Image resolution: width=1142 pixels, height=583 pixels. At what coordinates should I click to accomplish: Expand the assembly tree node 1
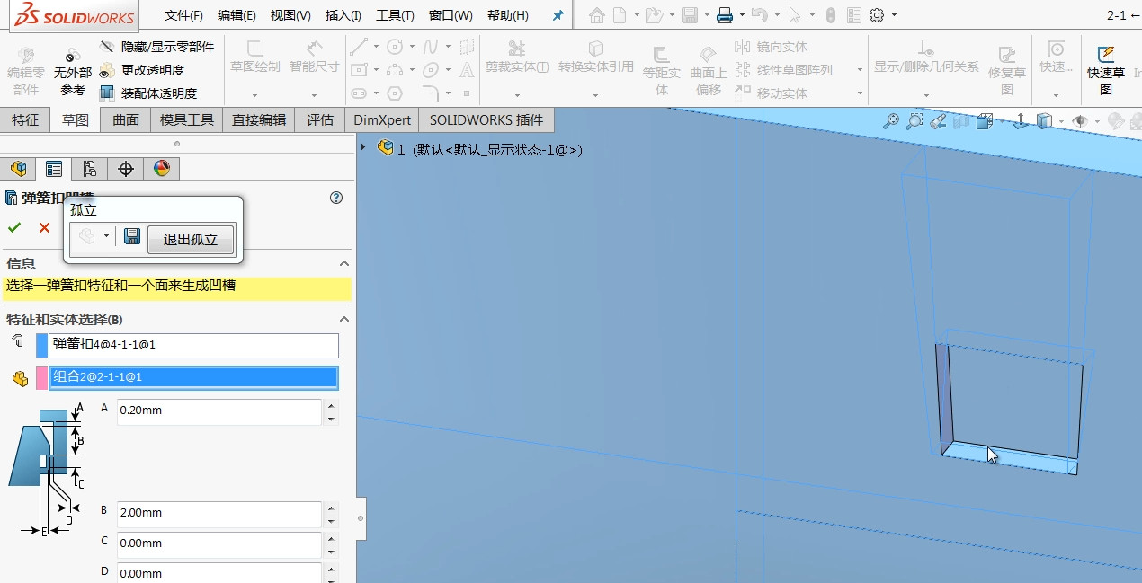pyautogui.click(x=363, y=148)
